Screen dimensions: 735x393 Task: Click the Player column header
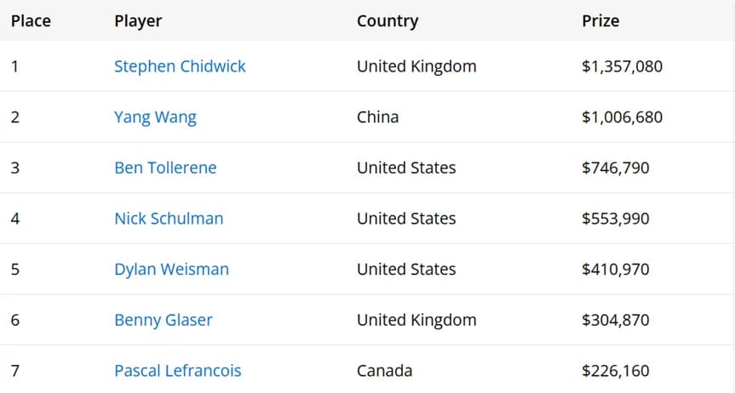[138, 21]
